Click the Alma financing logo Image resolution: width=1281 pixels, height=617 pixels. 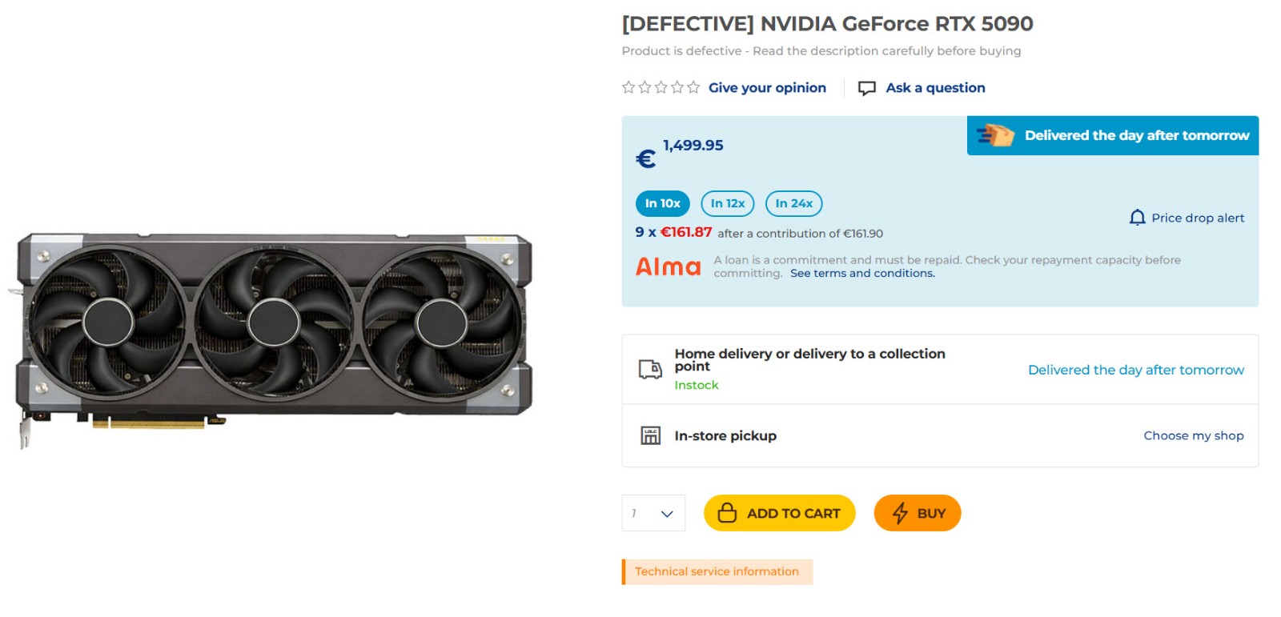(x=669, y=266)
